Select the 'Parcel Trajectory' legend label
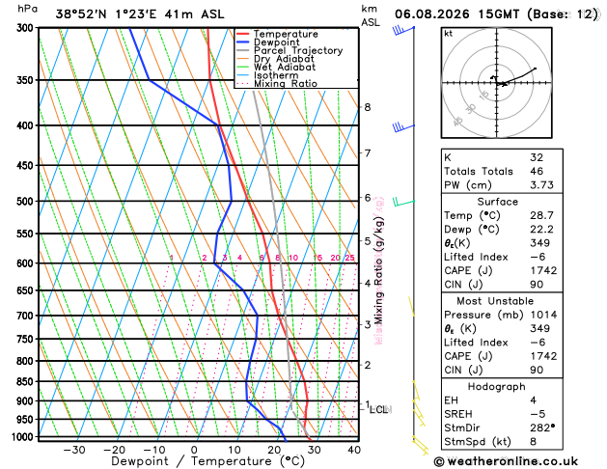This screenshot has height=469, width=607. (x=298, y=51)
